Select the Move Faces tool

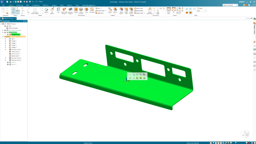point(121,11)
